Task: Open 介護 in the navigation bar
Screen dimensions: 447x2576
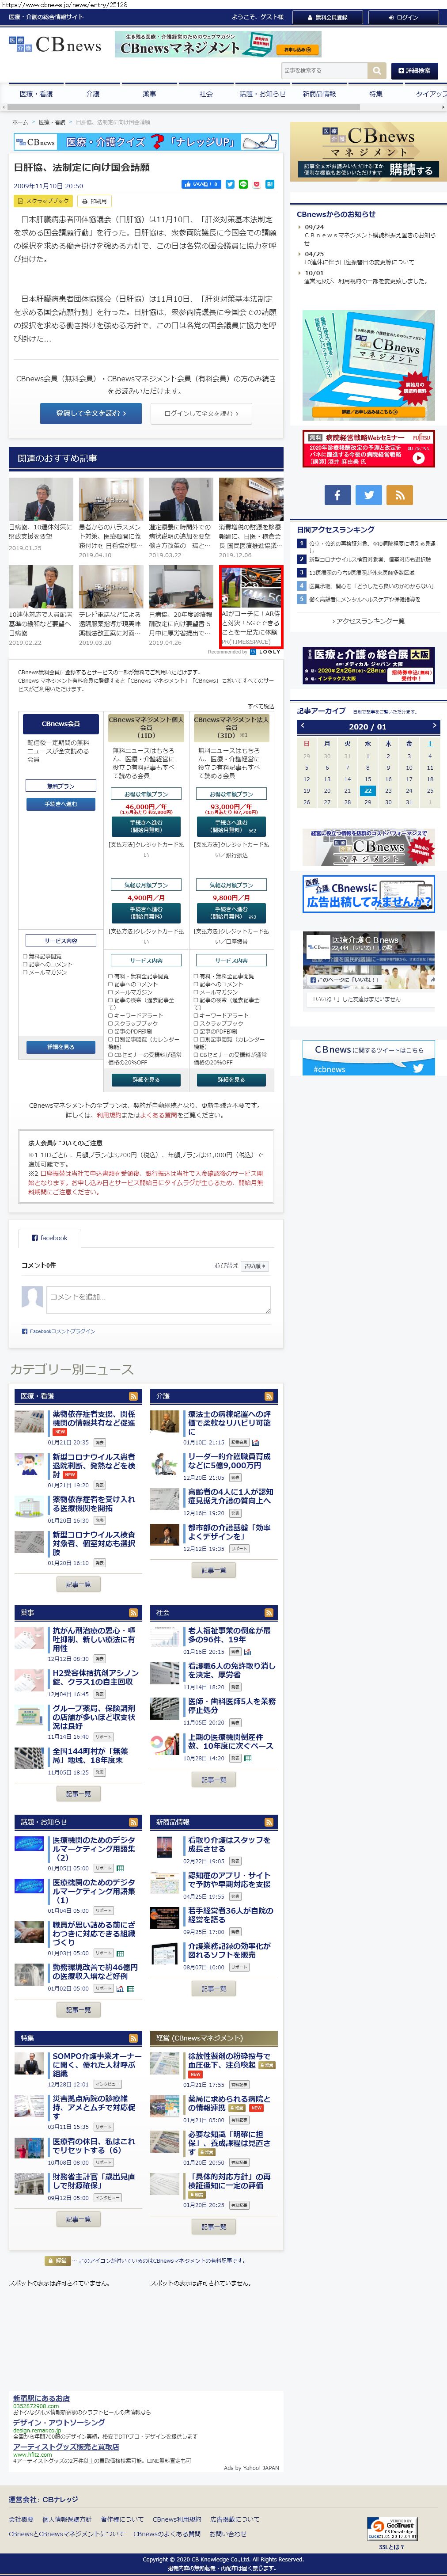Action: 93,94
